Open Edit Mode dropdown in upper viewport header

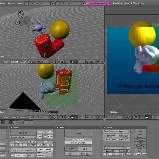[40, 62]
